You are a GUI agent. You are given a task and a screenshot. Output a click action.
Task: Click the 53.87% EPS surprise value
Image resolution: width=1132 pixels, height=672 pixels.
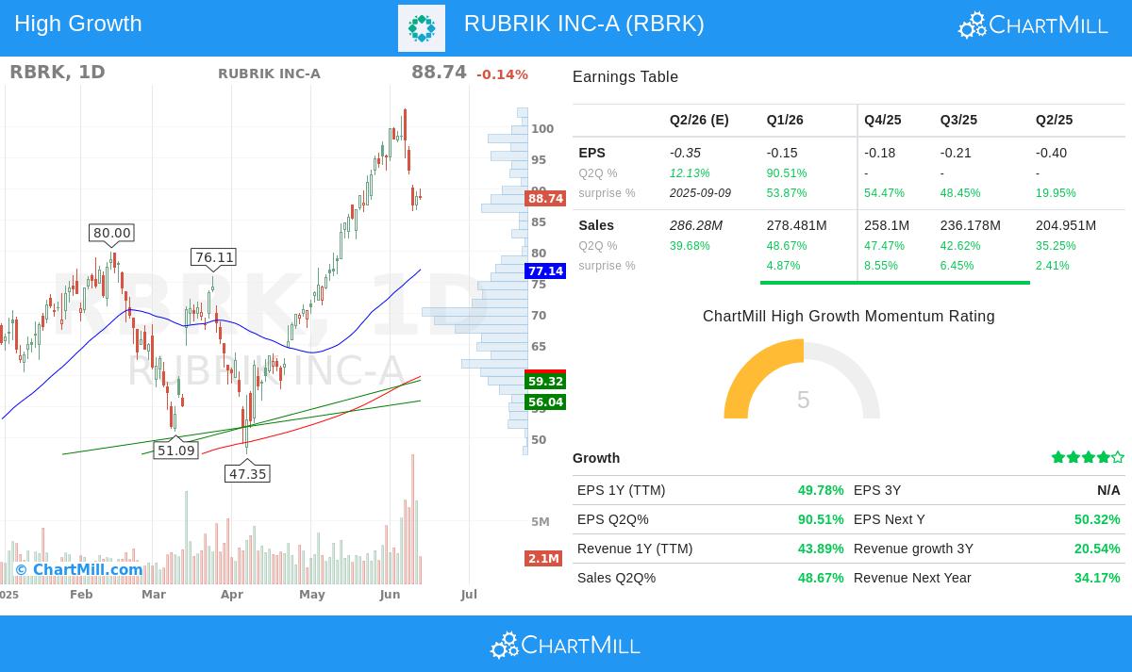click(787, 193)
